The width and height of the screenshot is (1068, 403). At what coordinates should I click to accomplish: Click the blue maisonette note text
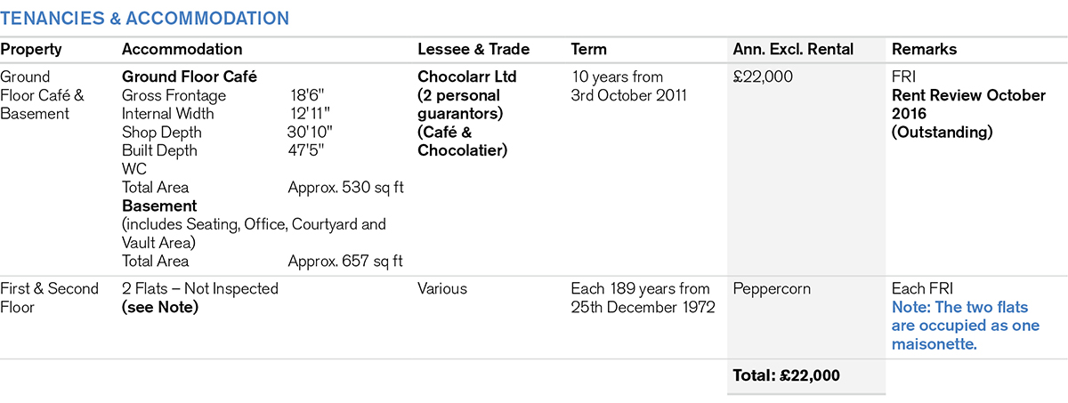coord(965,326)
